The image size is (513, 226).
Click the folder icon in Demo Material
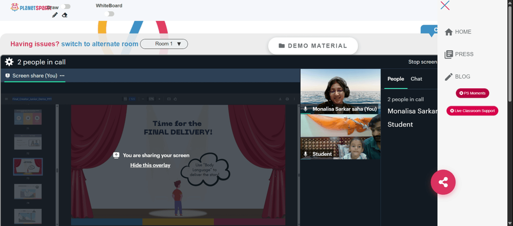click(x=281, y=46)
